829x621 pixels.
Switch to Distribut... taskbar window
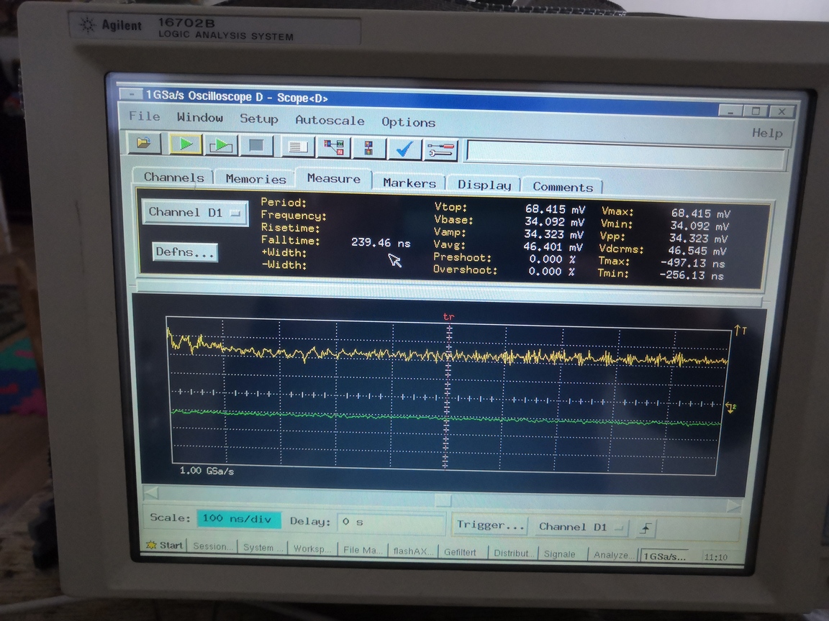point(513,553)
